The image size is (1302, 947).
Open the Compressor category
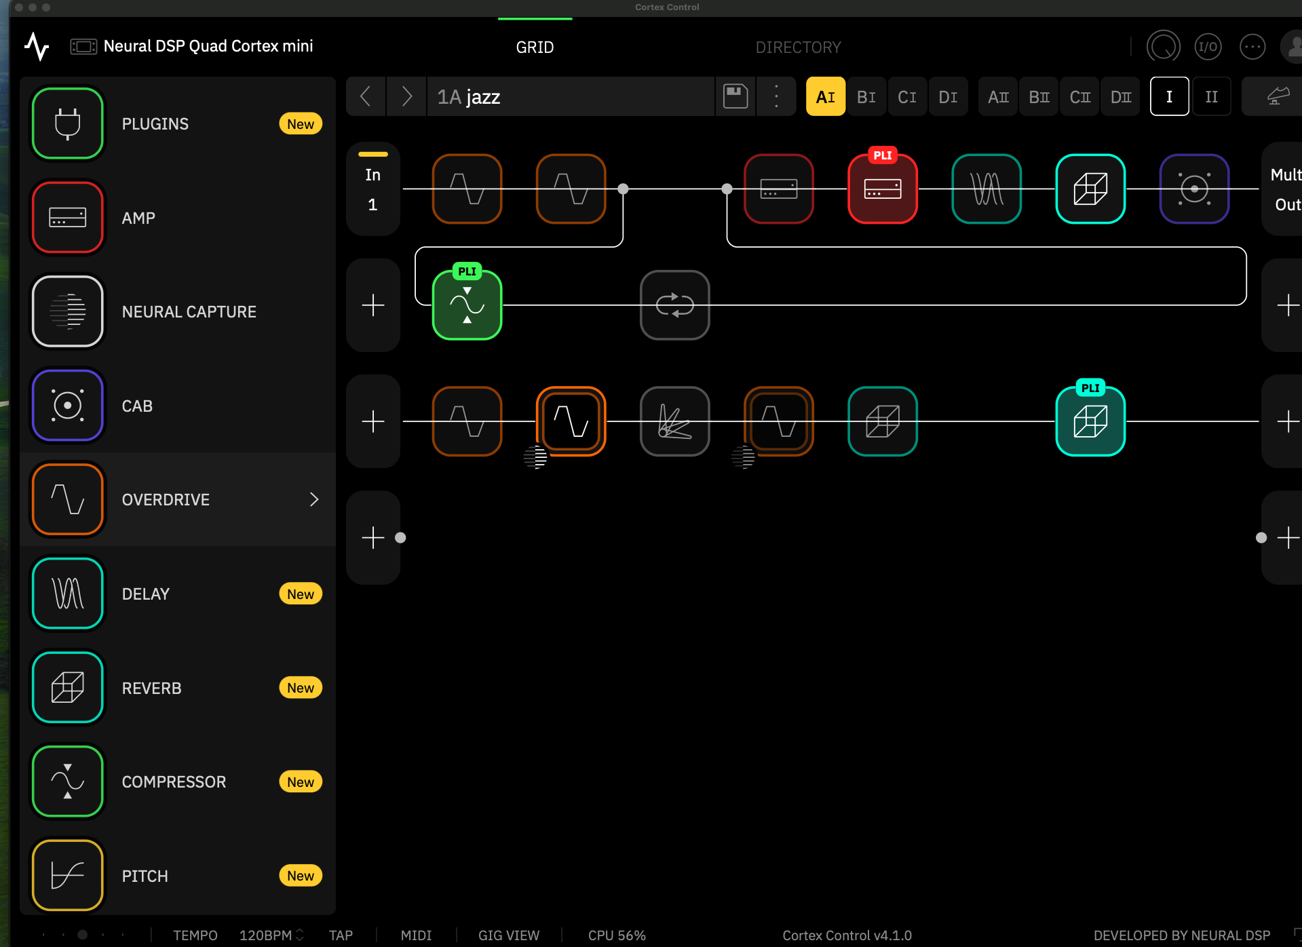coord(178,781)
